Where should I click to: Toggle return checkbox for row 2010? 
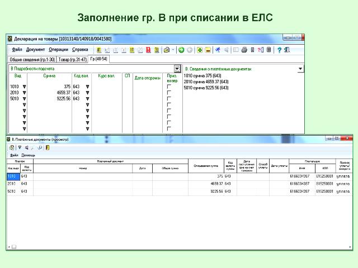pos(169,93)
